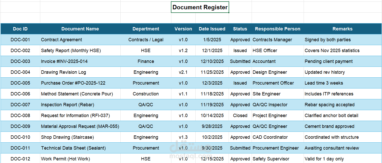Select cell DOC-008
The height and width of the screenshot is (163, 382).
click(20, 116)
